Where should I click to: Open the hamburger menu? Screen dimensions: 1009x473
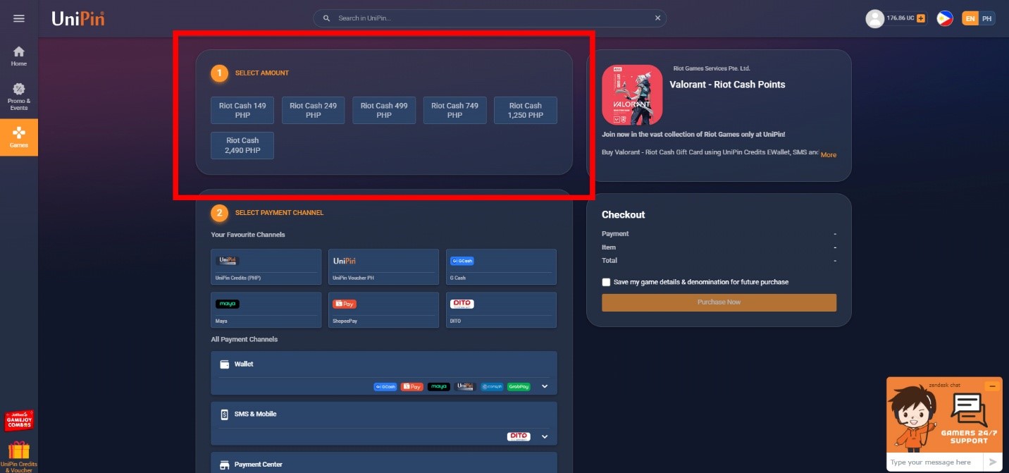(19, 18)
